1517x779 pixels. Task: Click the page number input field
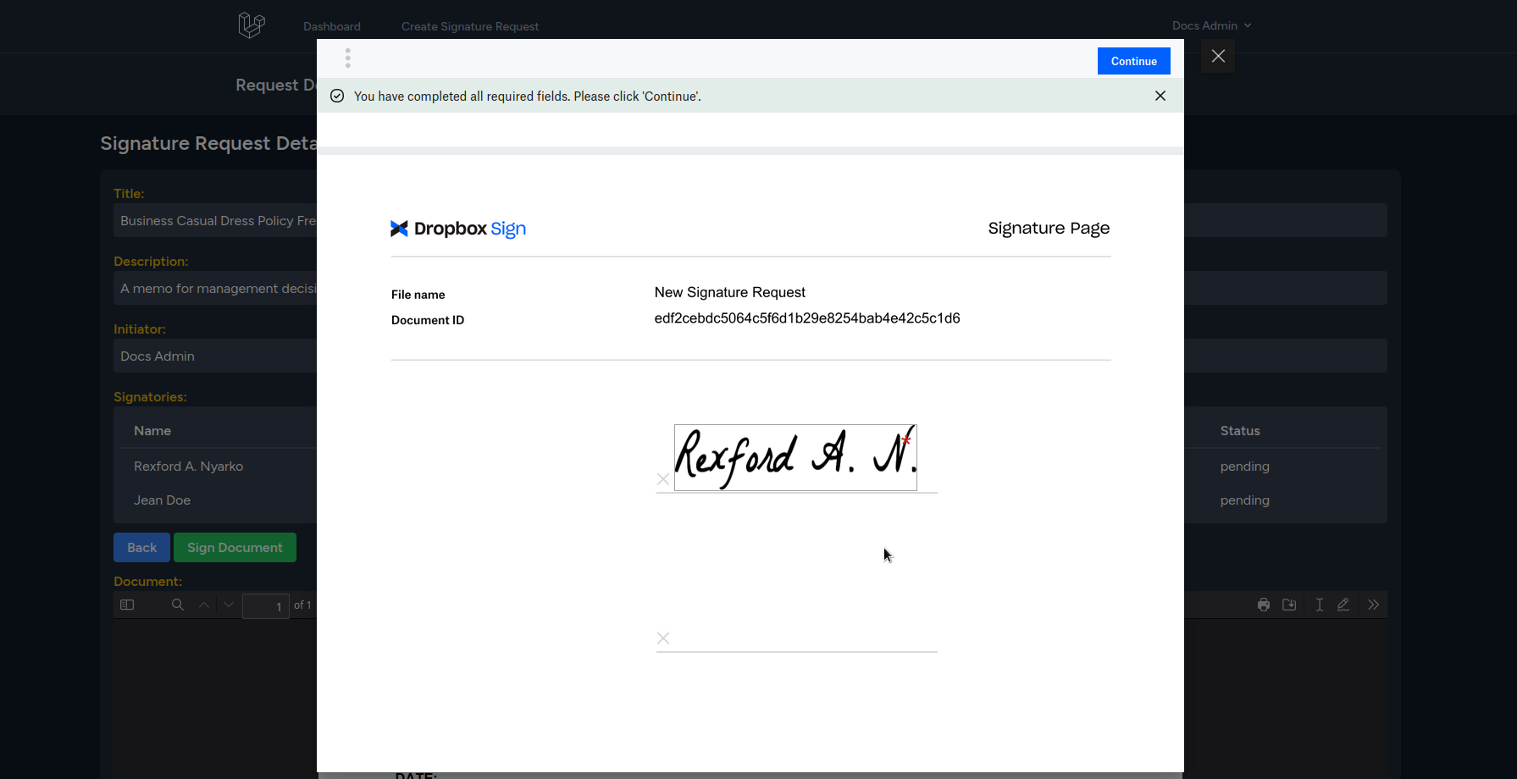click(265, 605)
